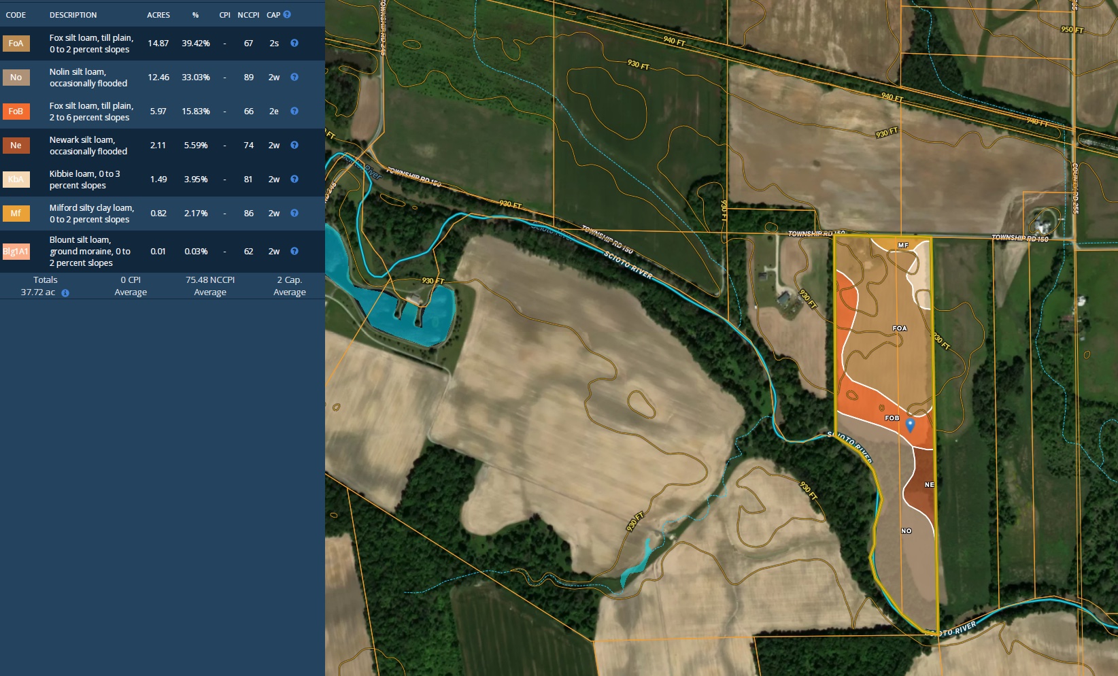Click the NCCPI column header
This screenshot has height=676, width=1118.
(x=248, y=15)
